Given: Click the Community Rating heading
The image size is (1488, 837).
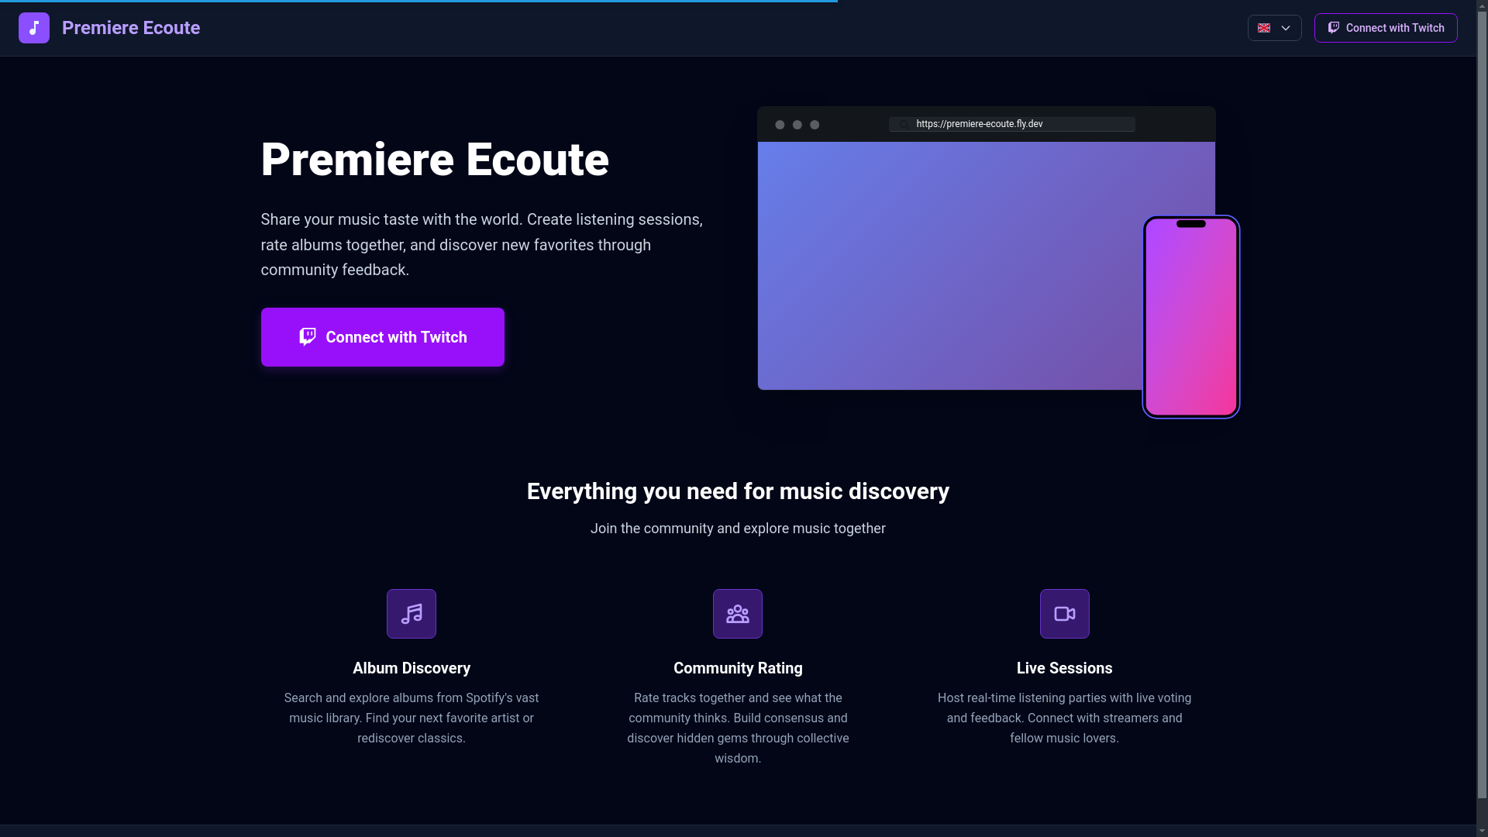Looking at the screenshot, I should [x=738, y=668].
